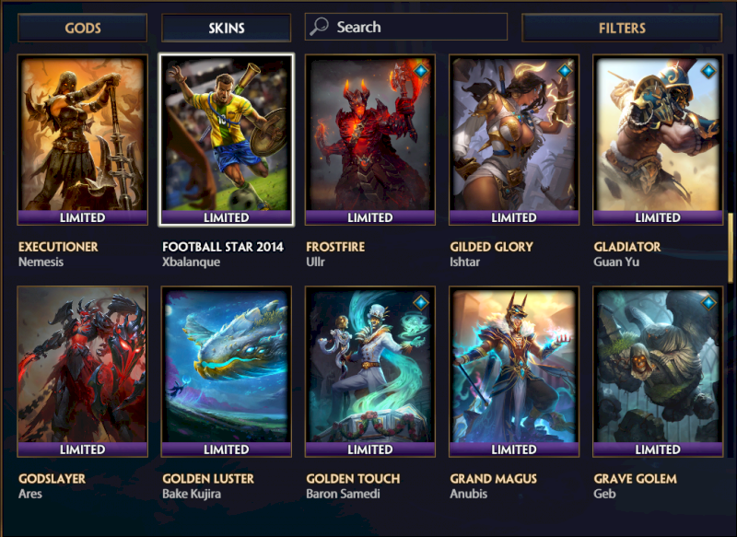Select the Golden Luster Bake Kujira card
This screenshot has height=537, width=737.
coord(226,371)
